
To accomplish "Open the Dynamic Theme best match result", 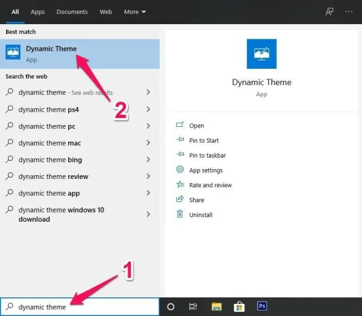I will 80,54.
